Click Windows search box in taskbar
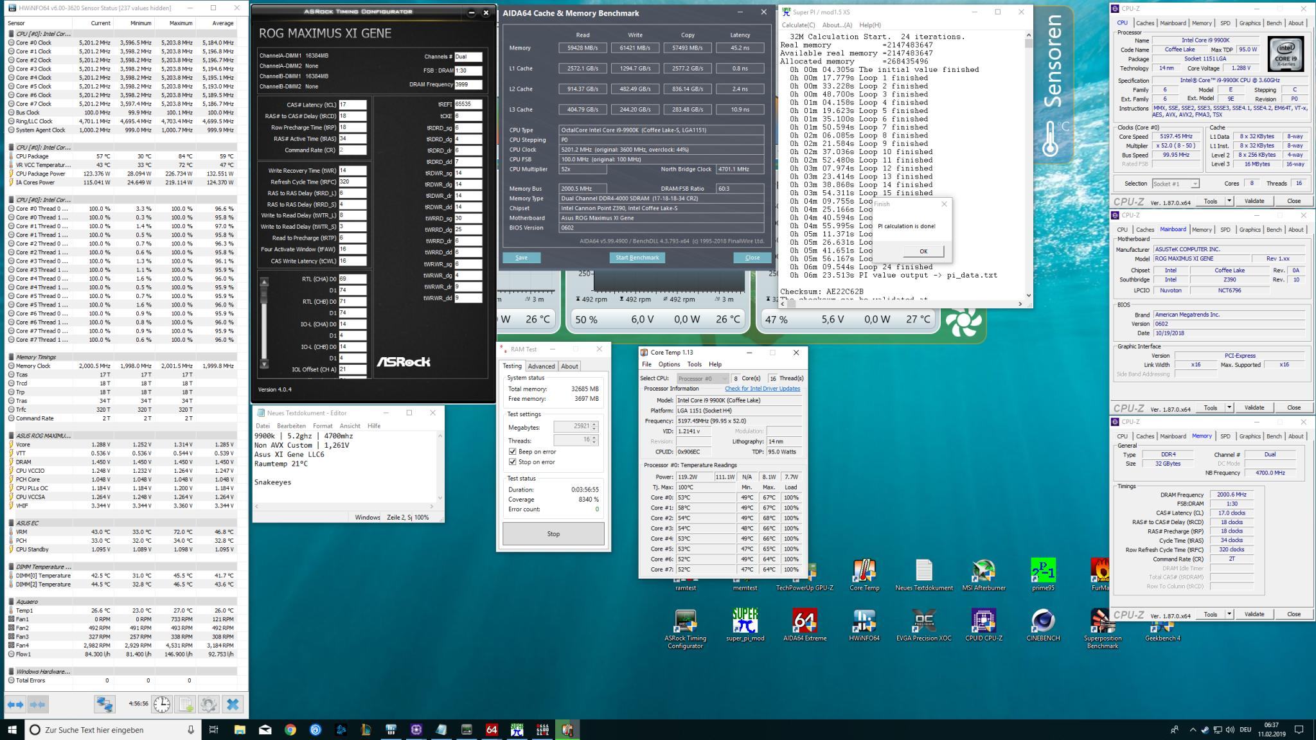The image size is (1316, 740). coord(112,730)
